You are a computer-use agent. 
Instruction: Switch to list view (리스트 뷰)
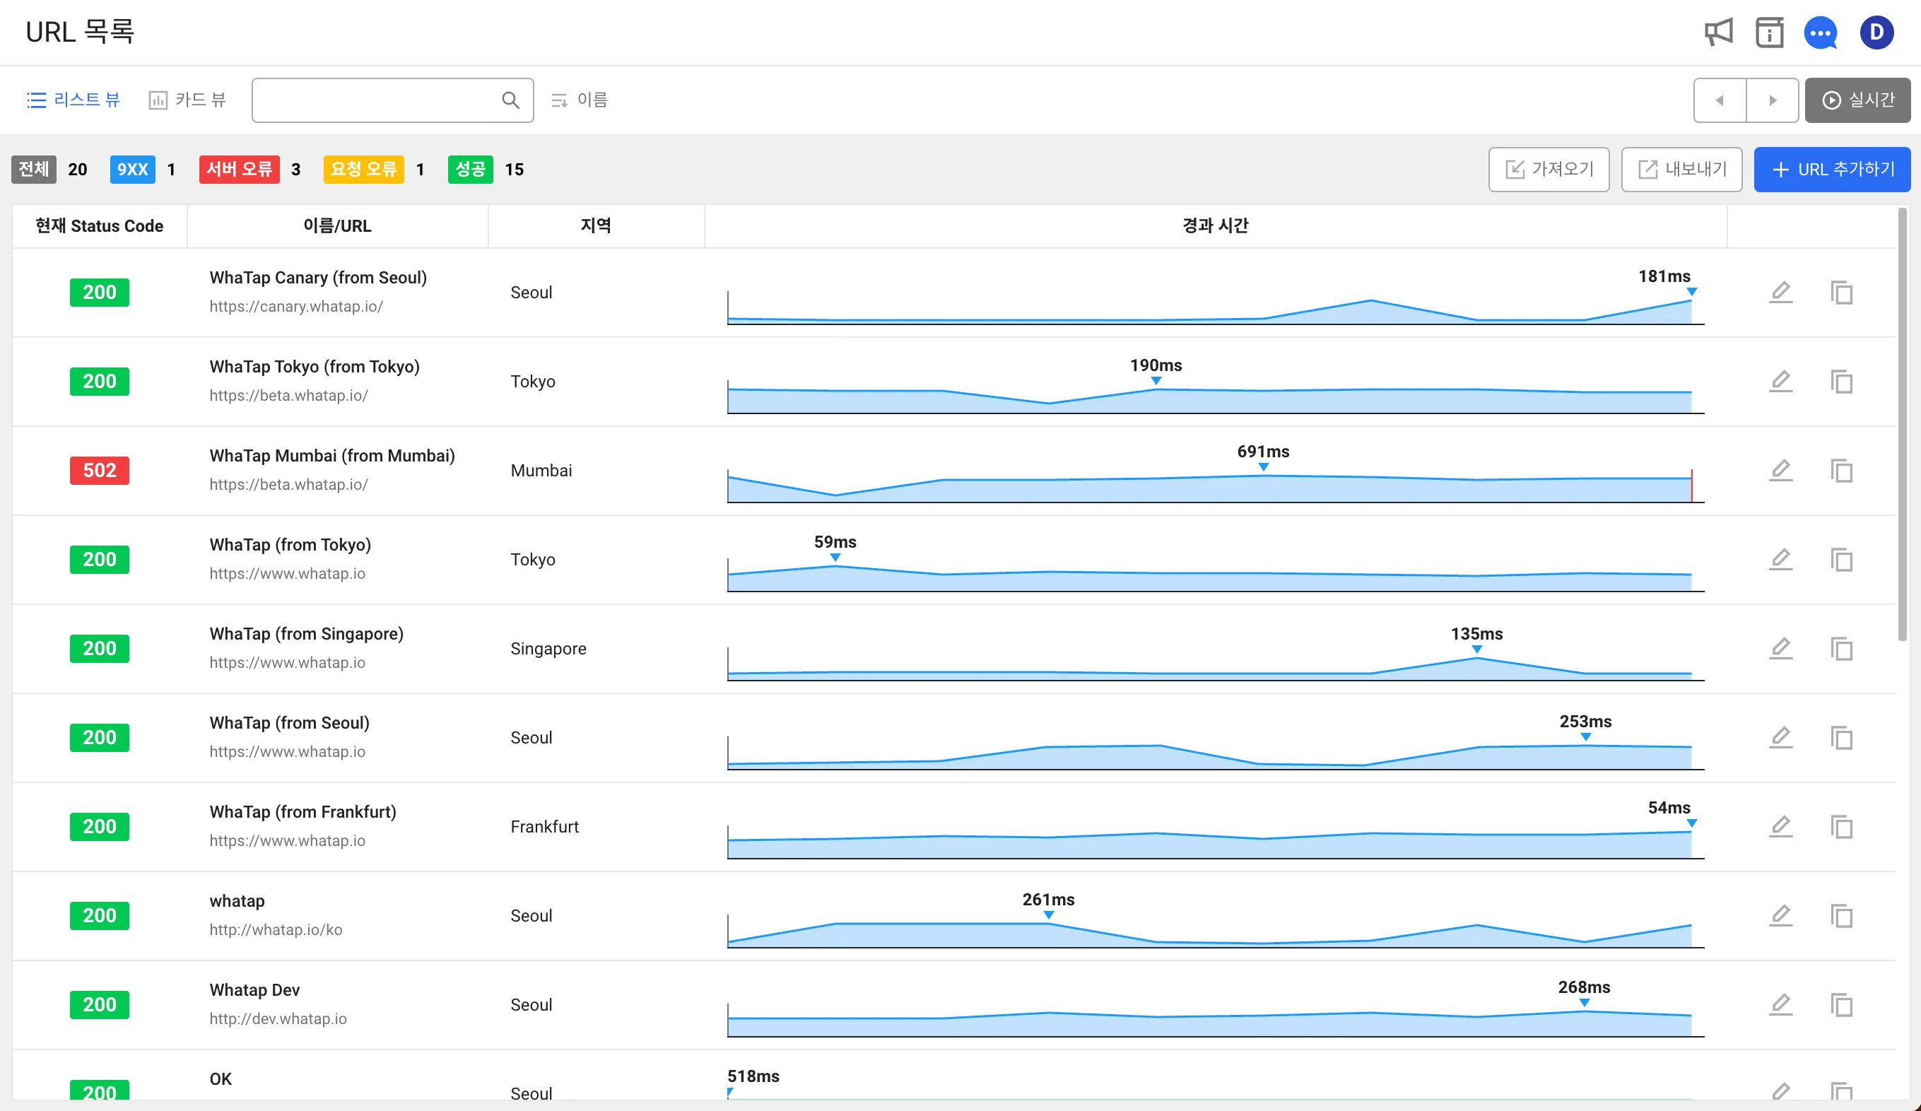coord(74,100)
